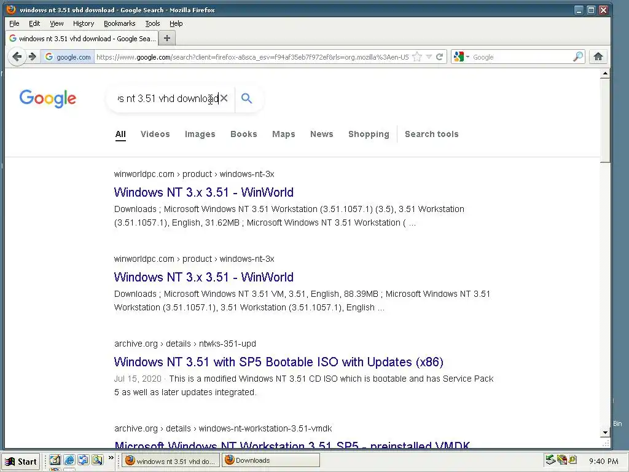Open the File menu

[x=14, y=23]
